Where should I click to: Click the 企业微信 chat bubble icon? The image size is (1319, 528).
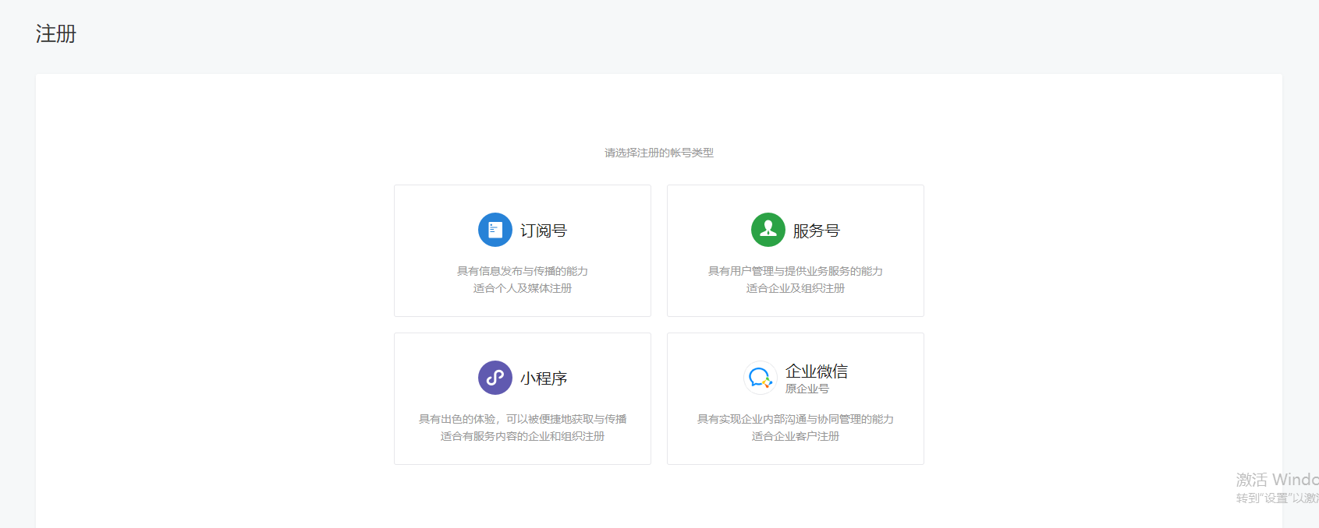pos(760,378)
